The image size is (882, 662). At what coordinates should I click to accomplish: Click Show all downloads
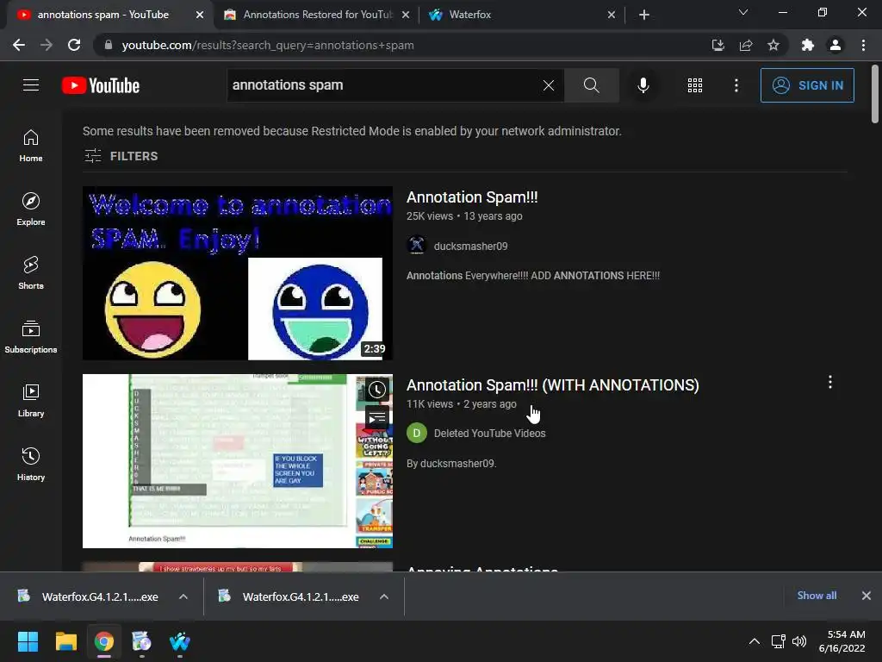point(817,596)
